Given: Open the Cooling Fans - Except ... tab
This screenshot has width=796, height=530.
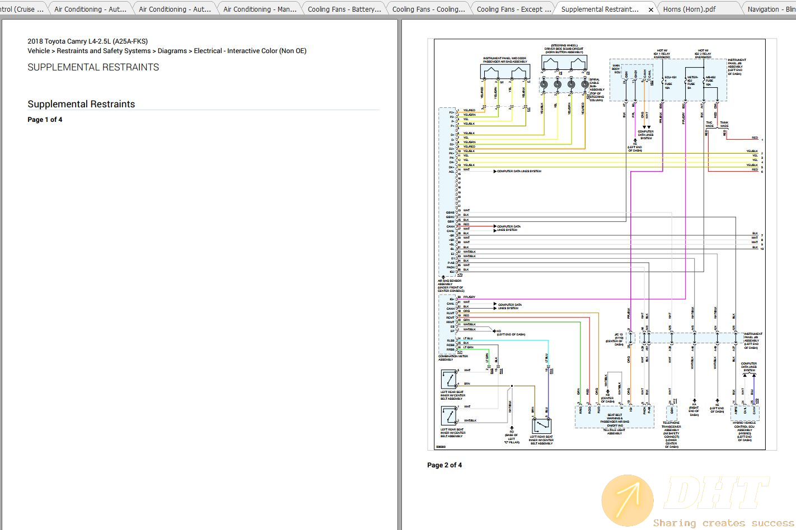Looking at the screenshot, I should click(513, 9).
